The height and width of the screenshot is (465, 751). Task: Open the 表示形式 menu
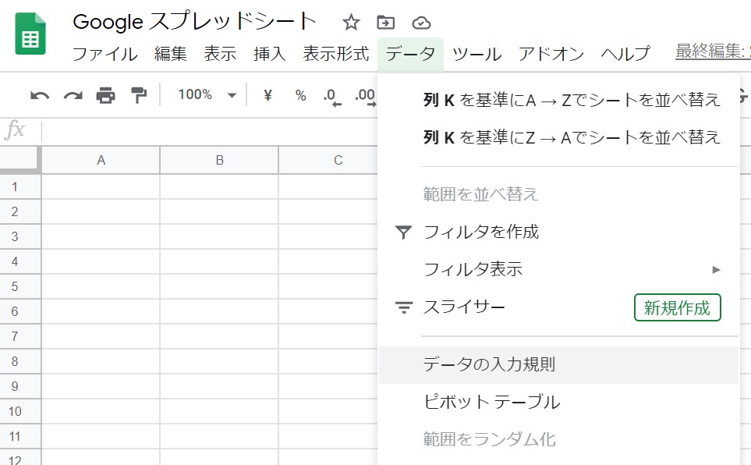click(x=336, y=54)
